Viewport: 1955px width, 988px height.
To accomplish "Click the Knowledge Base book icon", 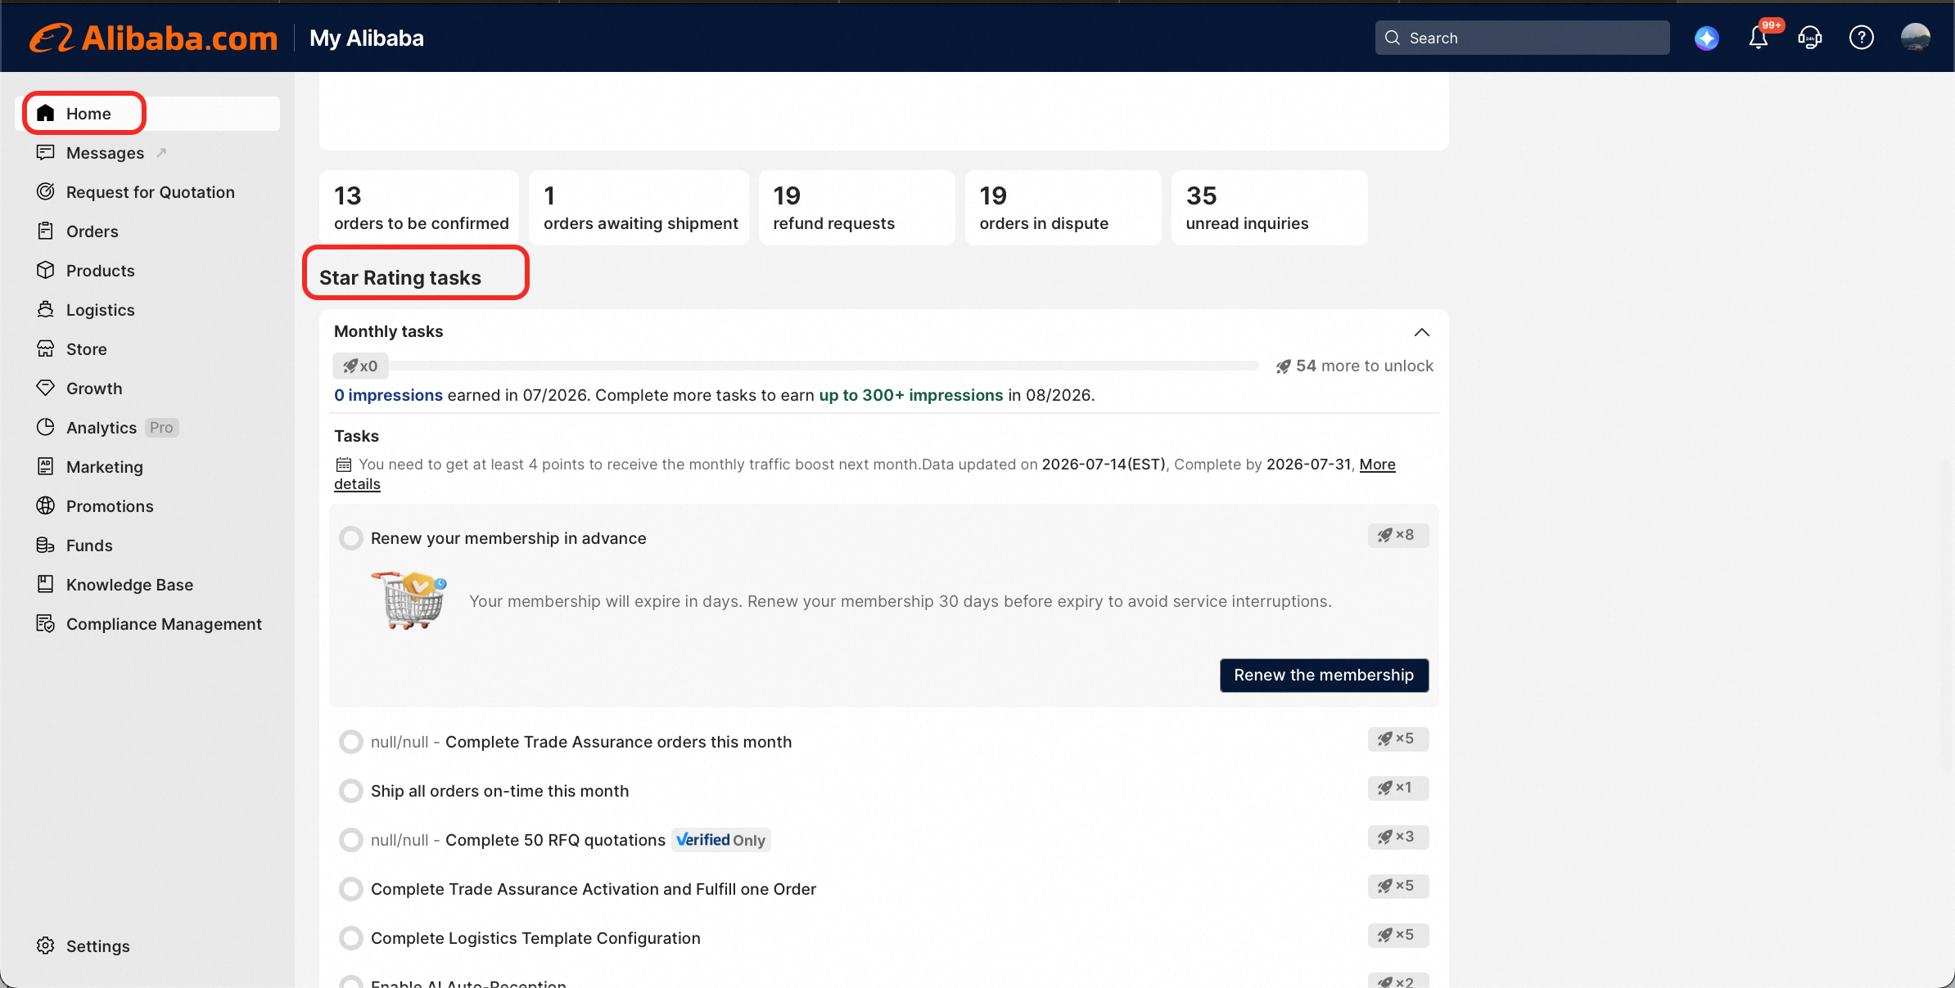I will coord(46,585).
